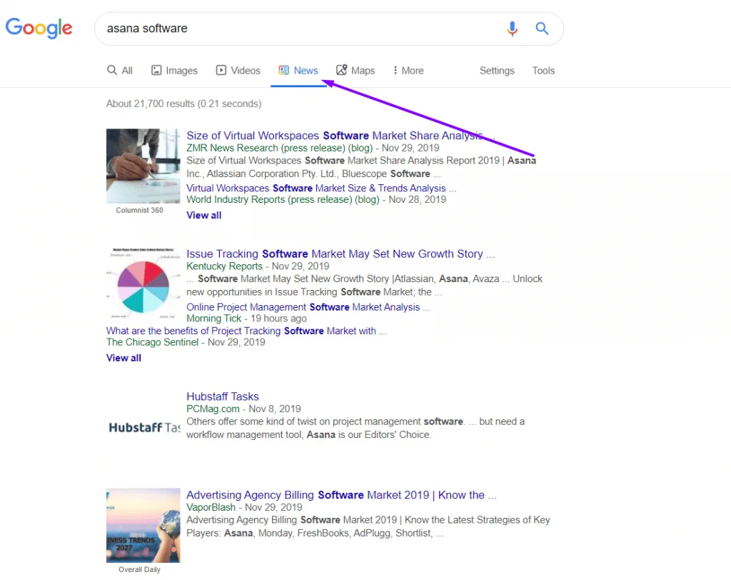Click View all below Virtual Workspaces result
The image size is (731, 580).
coord(203,215)
